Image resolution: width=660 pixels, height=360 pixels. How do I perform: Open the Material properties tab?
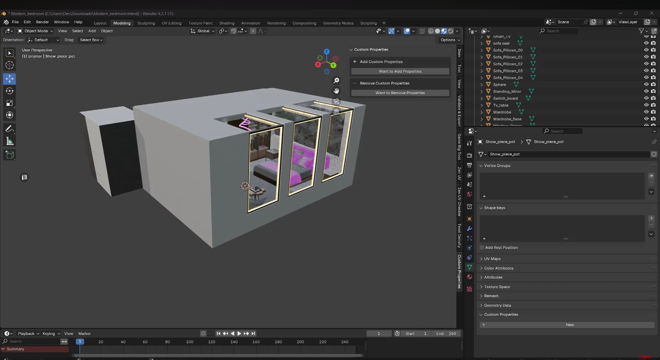(469, 277)
